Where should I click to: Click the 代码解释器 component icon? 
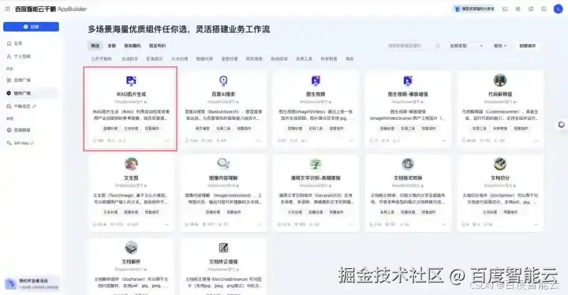coord(500,80)
